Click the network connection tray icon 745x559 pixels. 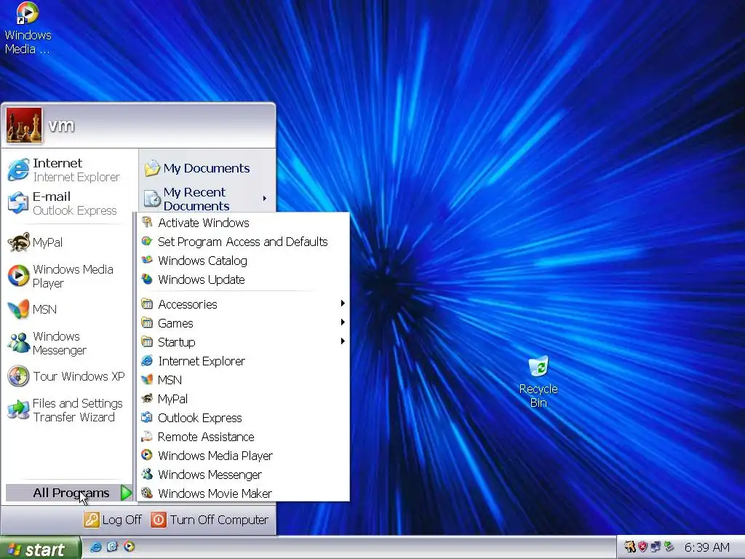[x=656, y=547]
